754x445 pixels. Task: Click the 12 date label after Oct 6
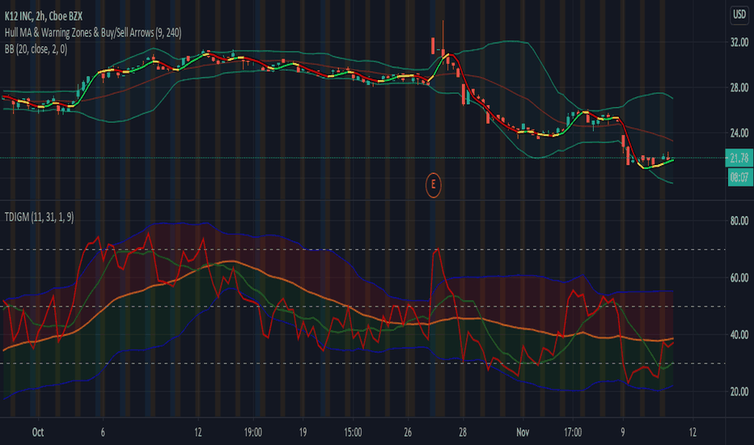point(198,432)
